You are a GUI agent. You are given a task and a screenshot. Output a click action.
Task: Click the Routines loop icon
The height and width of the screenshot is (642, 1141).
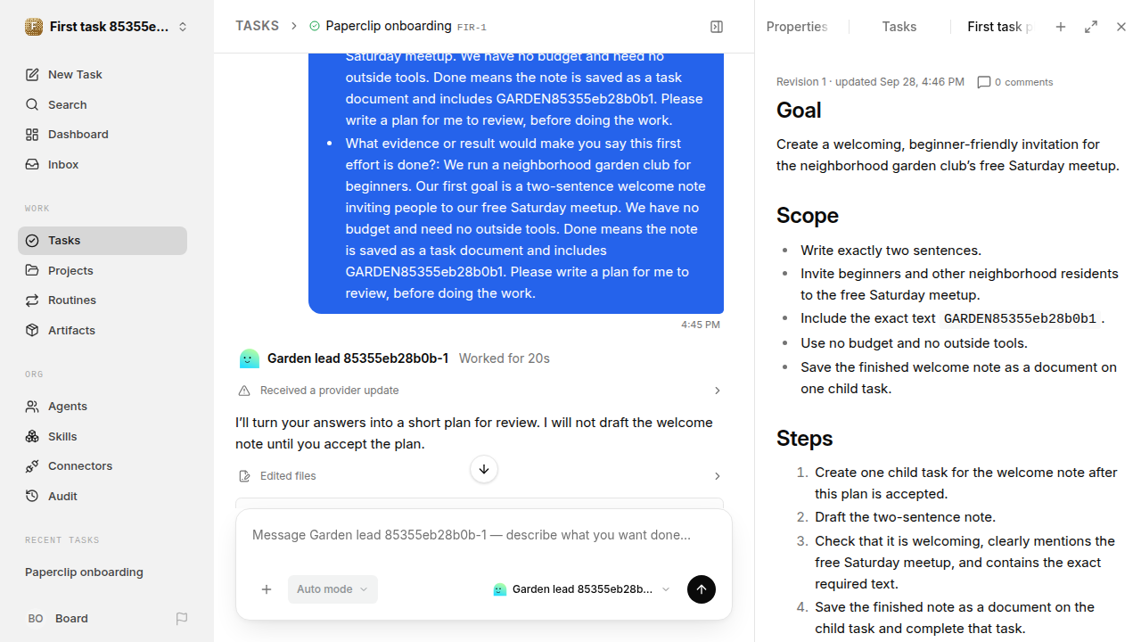[32, 300]
